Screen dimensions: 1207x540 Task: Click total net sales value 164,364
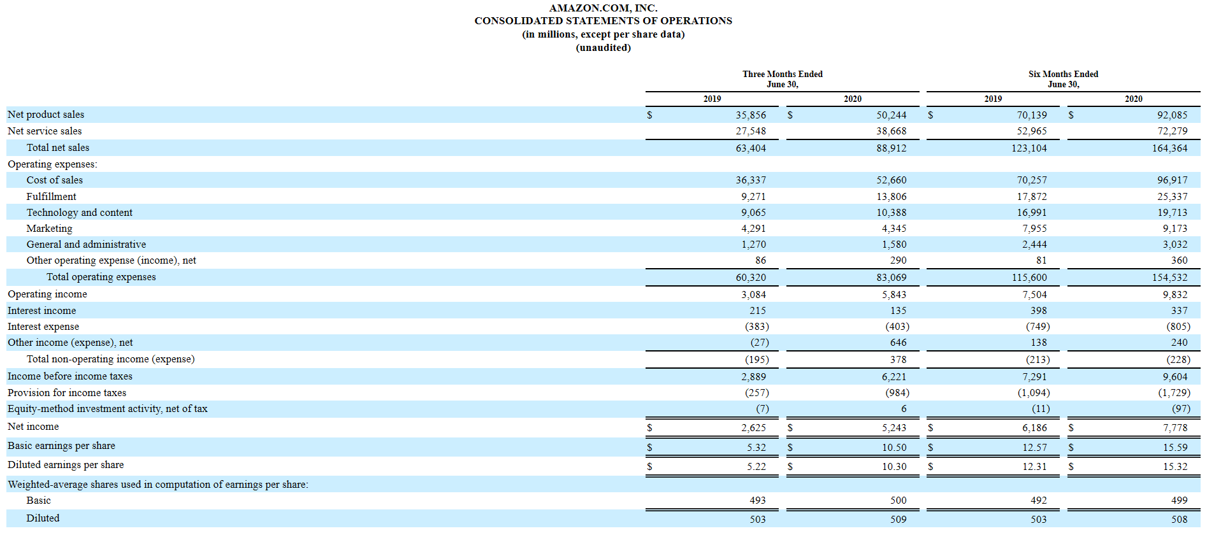tap(1169, 148)
